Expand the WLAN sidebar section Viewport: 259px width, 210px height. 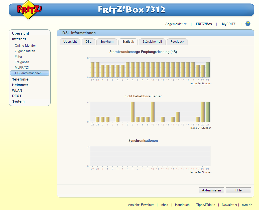point(17,90)
